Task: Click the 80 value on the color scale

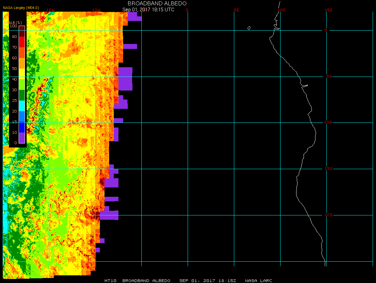Action: (x=14, y=37)
